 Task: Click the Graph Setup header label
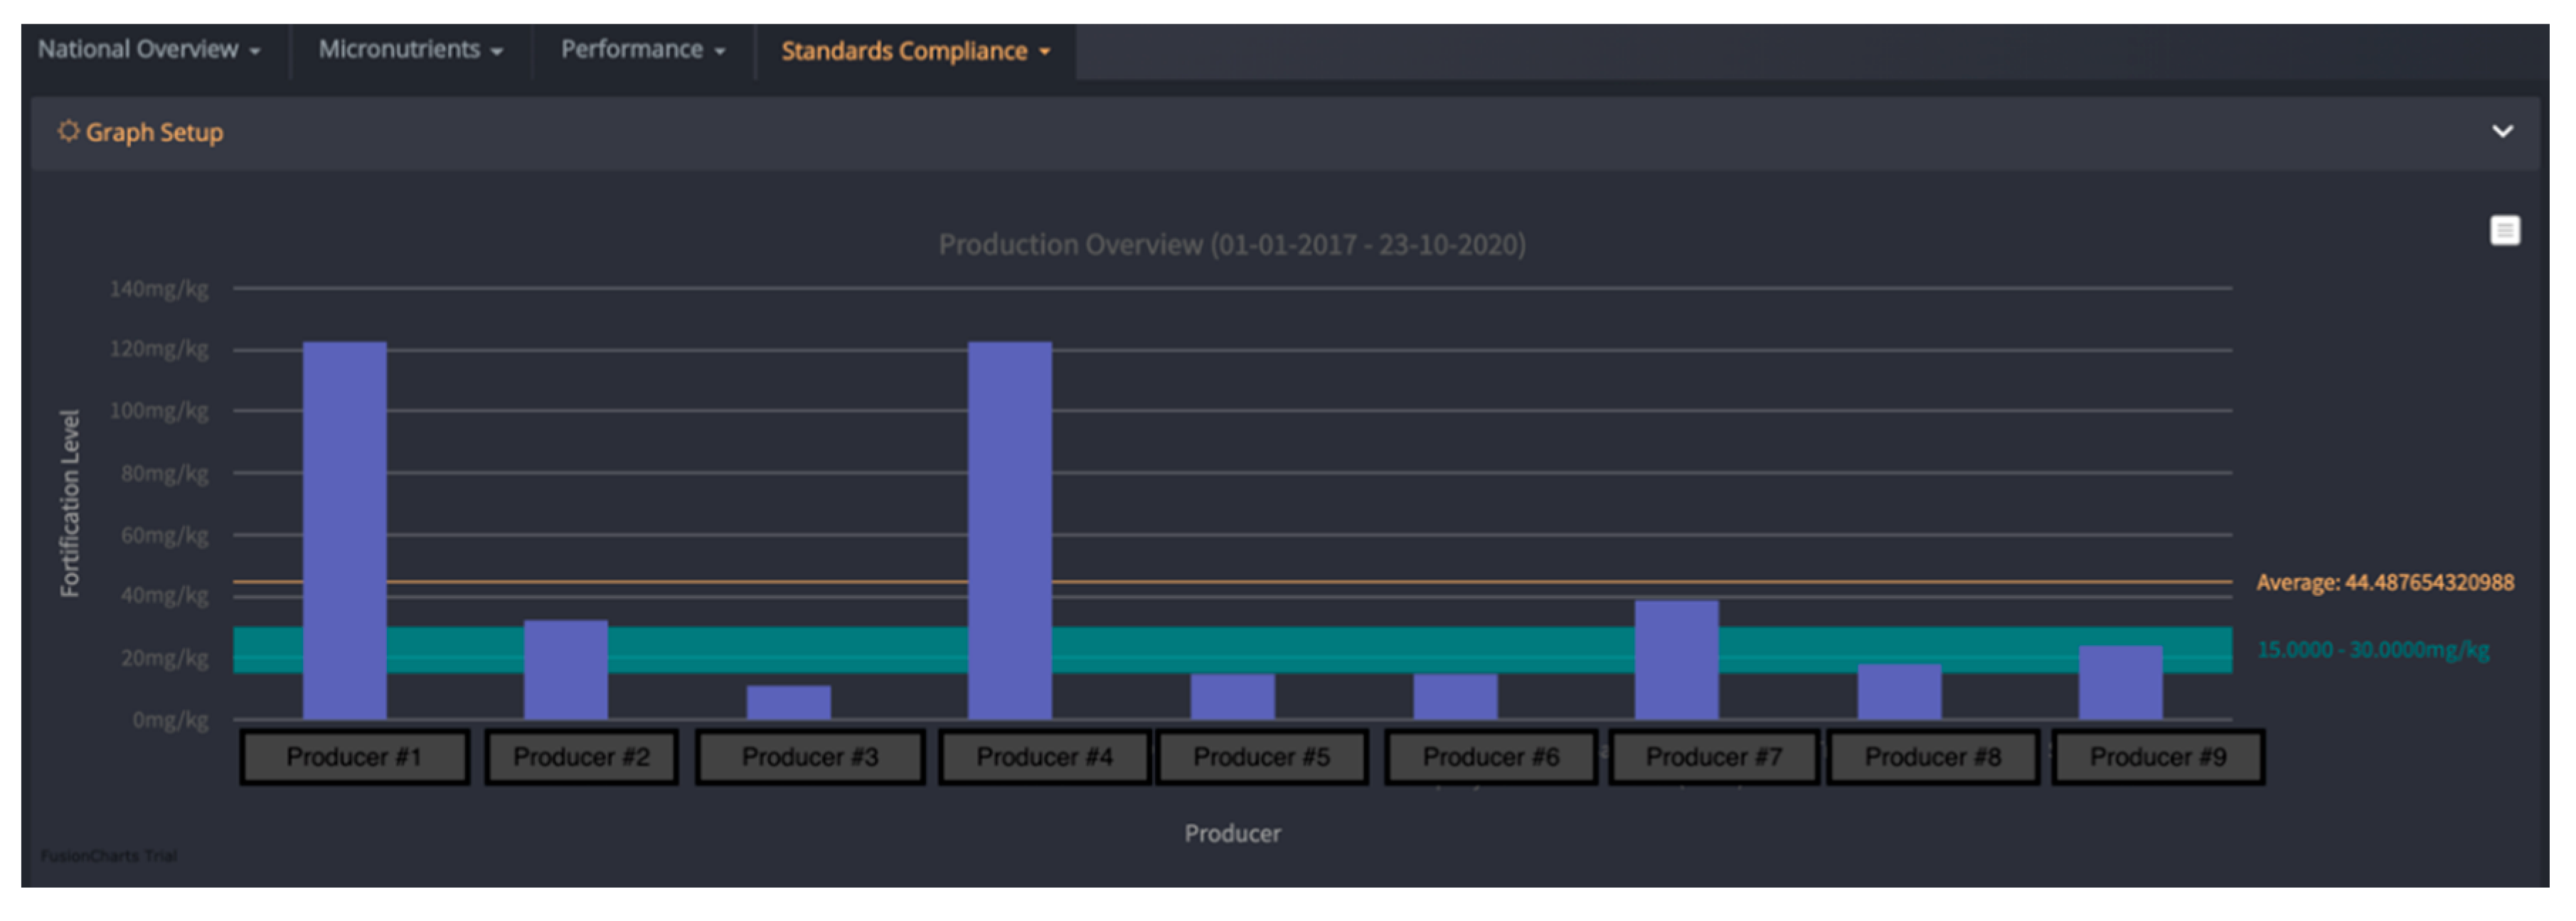click(x=154, y=132)
